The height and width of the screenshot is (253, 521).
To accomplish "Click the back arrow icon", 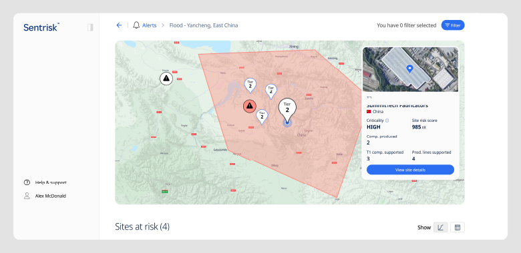I will coord(119,25).
